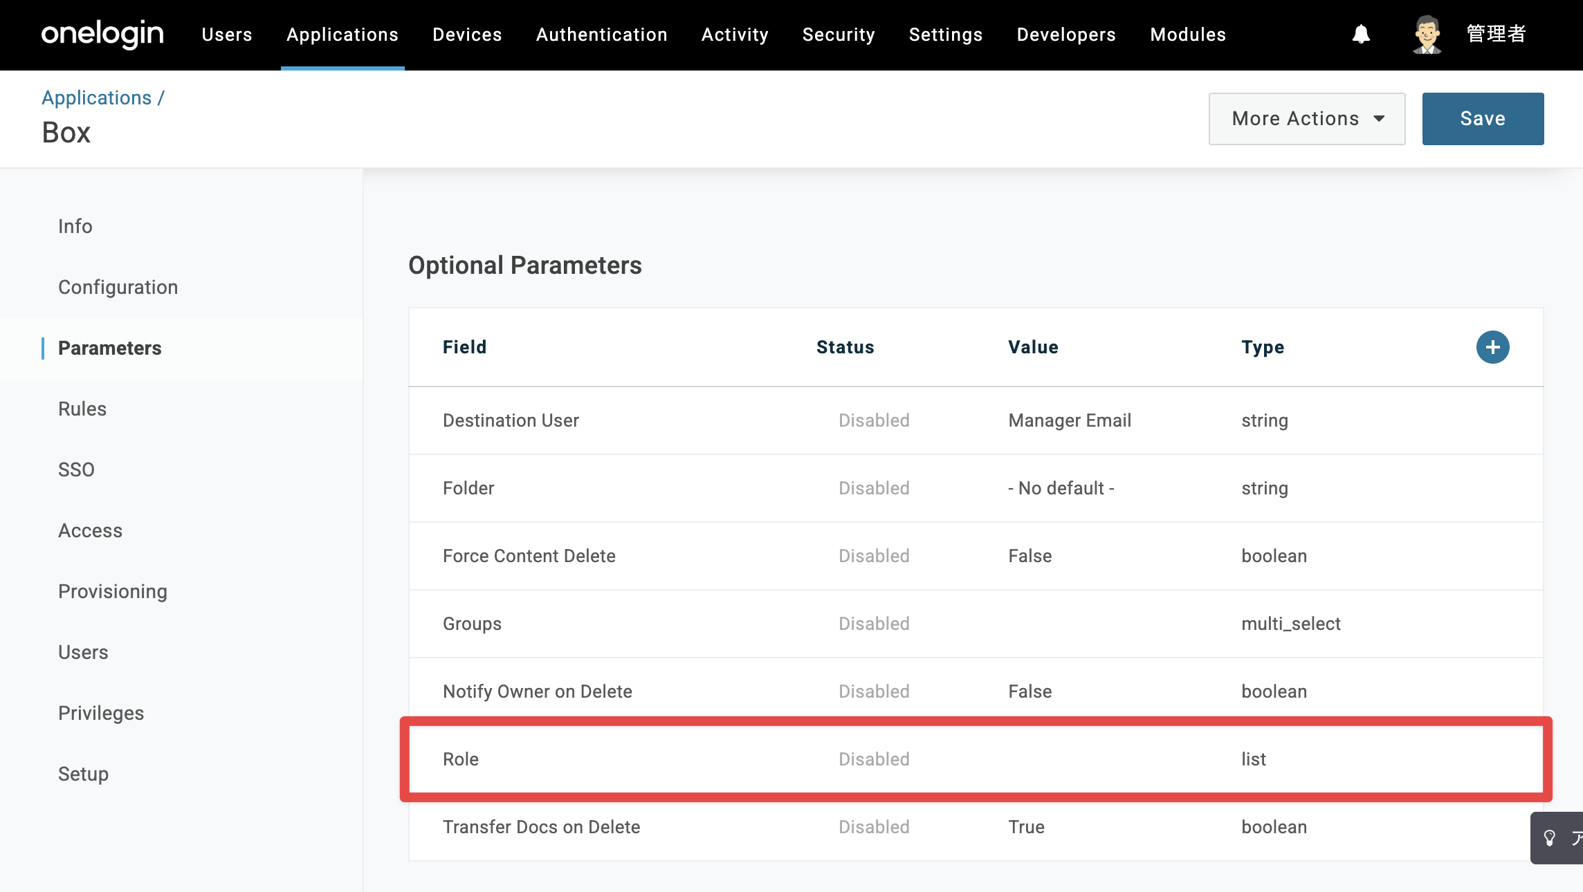Click the Optional Parameters heading
This screenshot has width=1583, height=892.
524,266
